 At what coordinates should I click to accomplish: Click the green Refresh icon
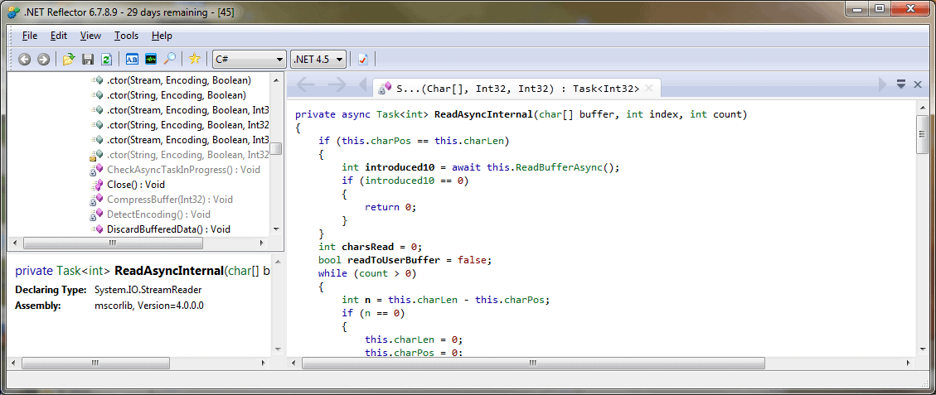106,59
